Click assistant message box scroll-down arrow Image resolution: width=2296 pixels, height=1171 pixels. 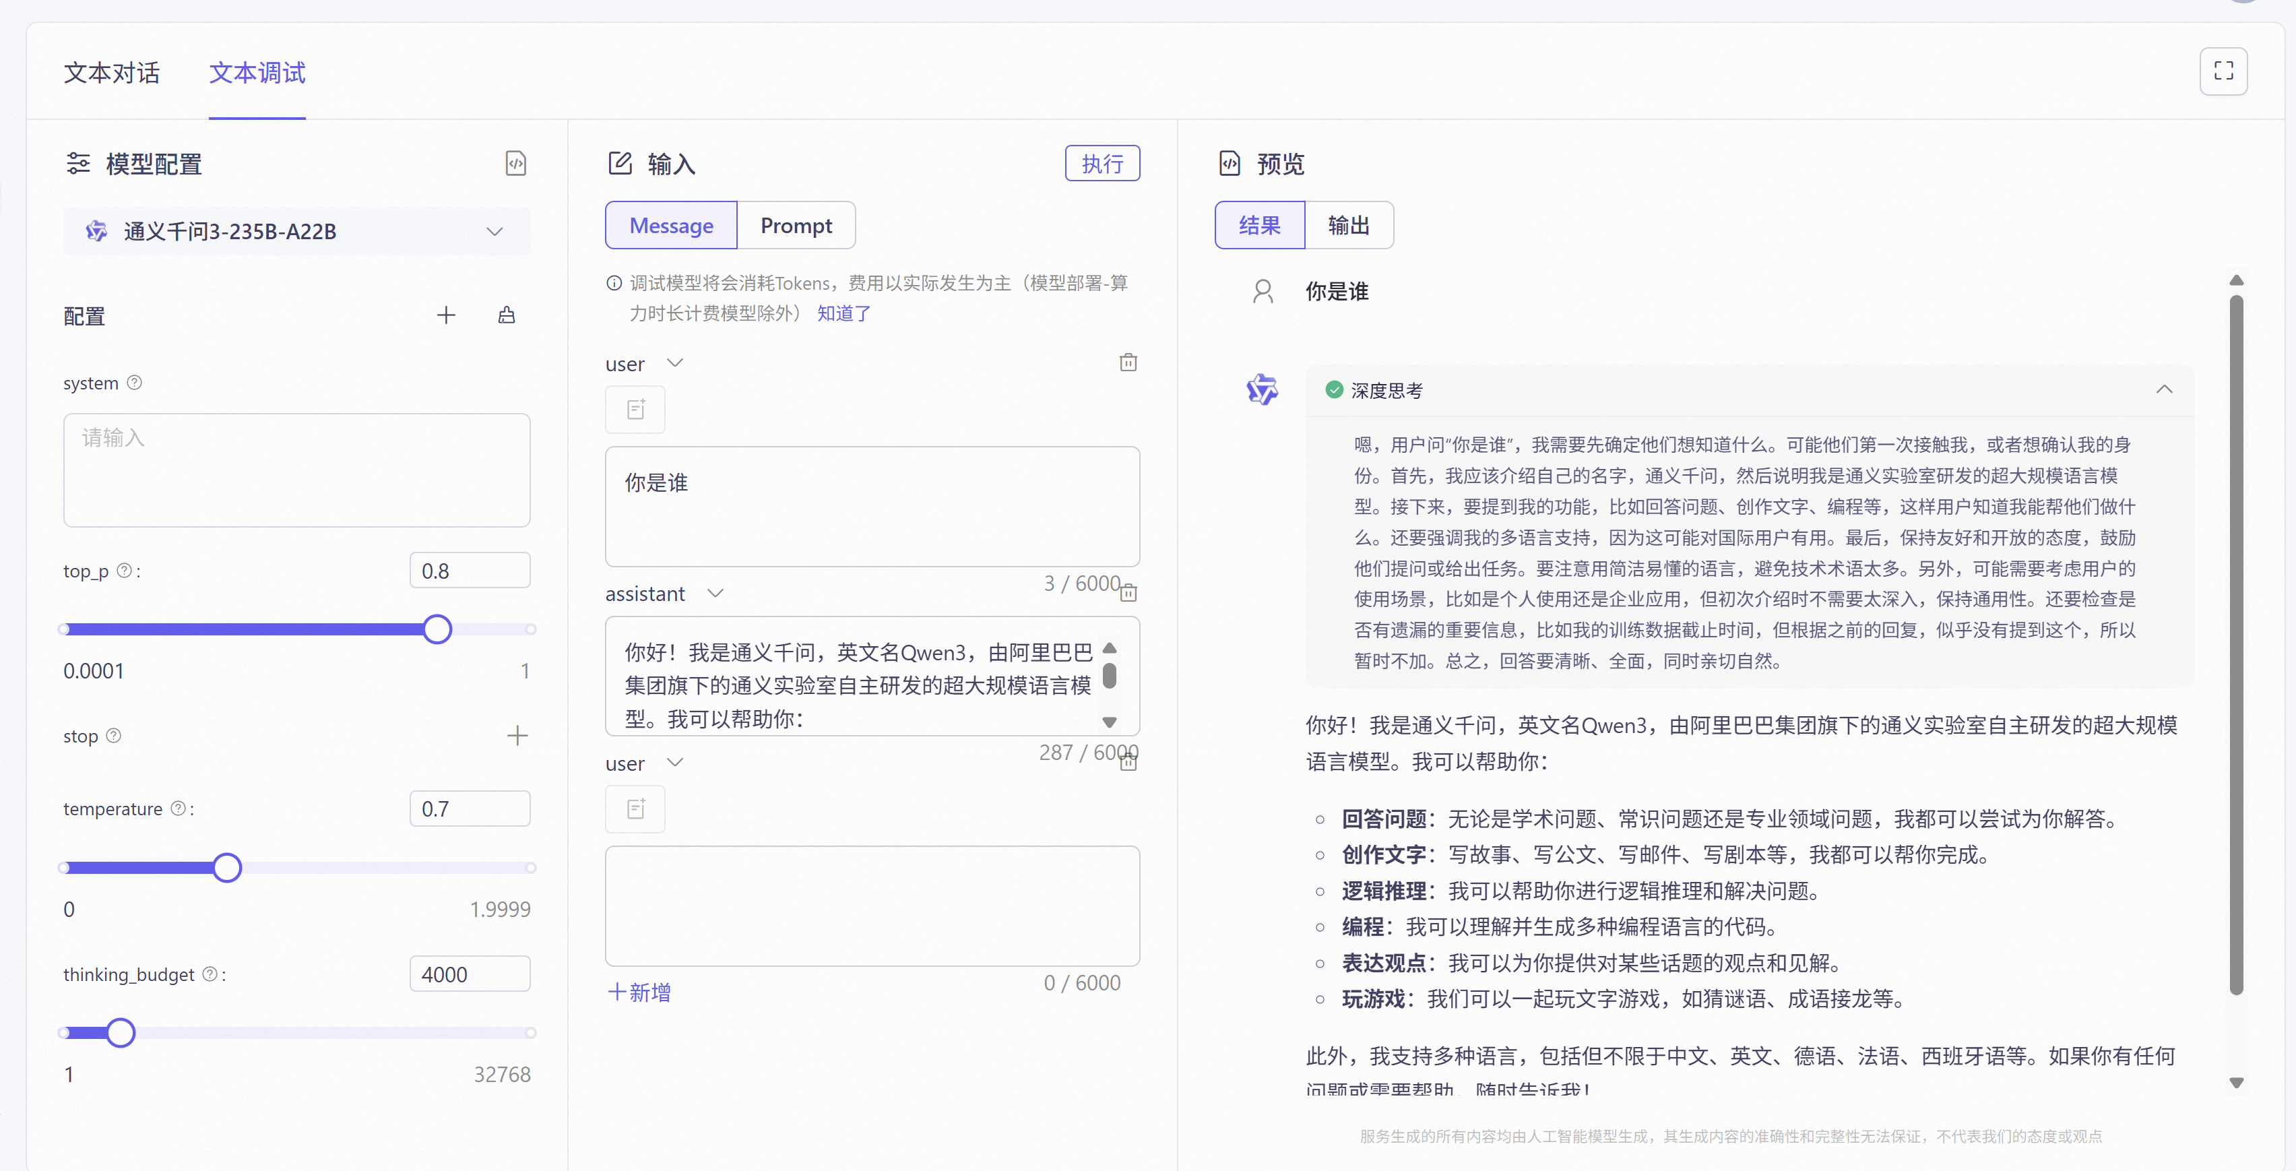[1110, 722]
